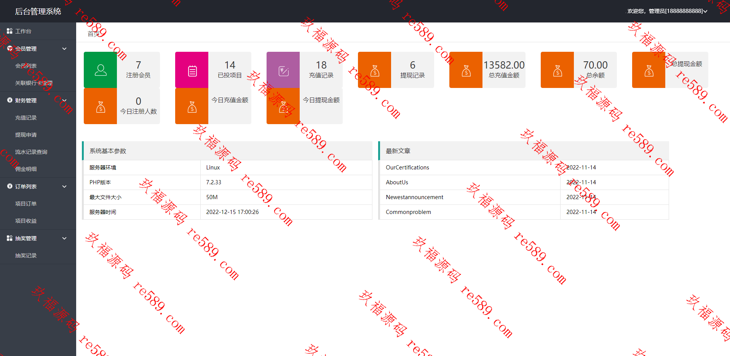Collapse the 财务管理 menu chevron
Viewport: 730px width, 356px height.
tap(64, 101)
